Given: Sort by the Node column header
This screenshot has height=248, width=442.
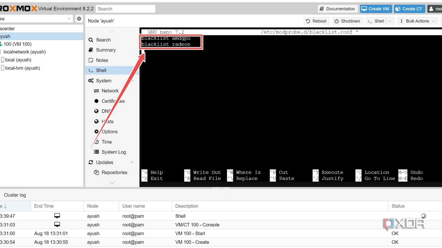Looking at the screenshot, I should [x=101, y=206].
